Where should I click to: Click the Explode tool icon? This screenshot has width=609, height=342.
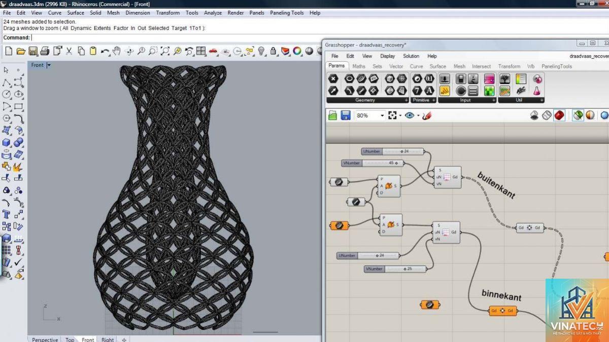tap(18, 166)
